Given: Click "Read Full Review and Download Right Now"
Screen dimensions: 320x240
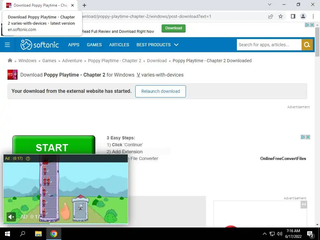Looking at the screenshot, I should point(118,32).
